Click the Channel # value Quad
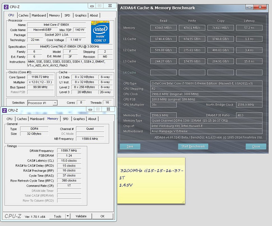Image resolution: width=272 pixels, height=226 pixels. tap(90, 129)
